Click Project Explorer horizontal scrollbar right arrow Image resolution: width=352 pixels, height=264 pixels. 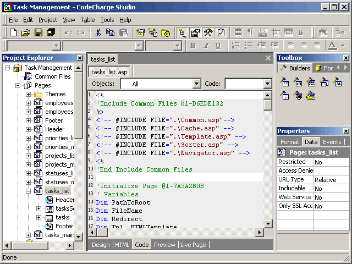70,245
